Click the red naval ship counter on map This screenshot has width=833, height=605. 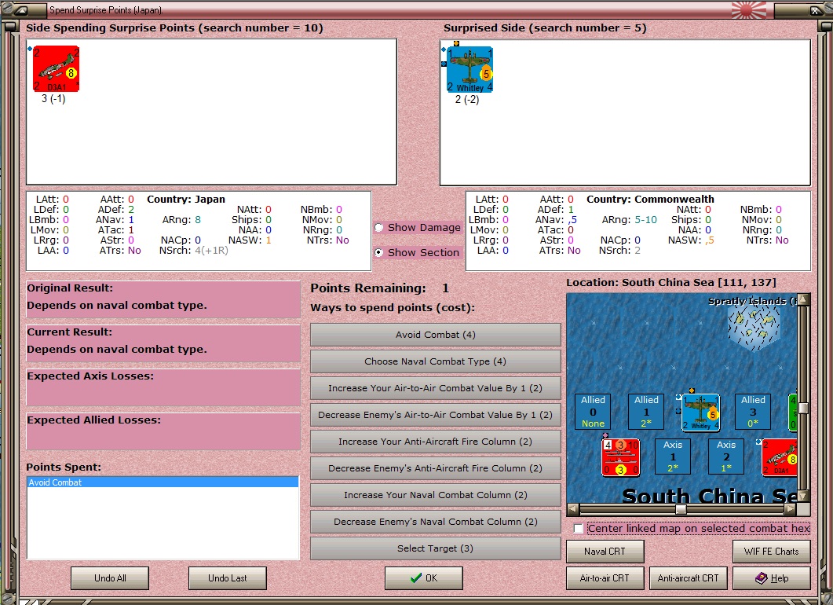[x=620, y=456]
